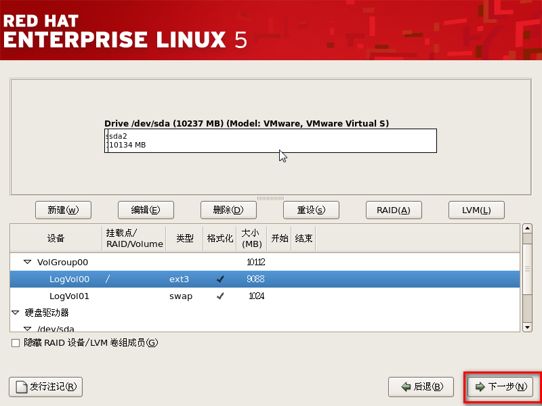The width and height of the screenshot is (542, 406).
Task: Collapse the 硬盘驱动器 tree node
Action: point(15,313)
